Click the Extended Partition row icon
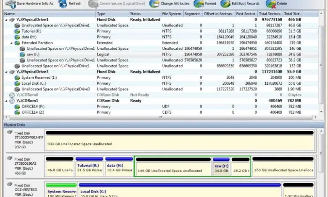Image resolution: width=328 pixels, height=197 pixels. (x=17, y=43)
